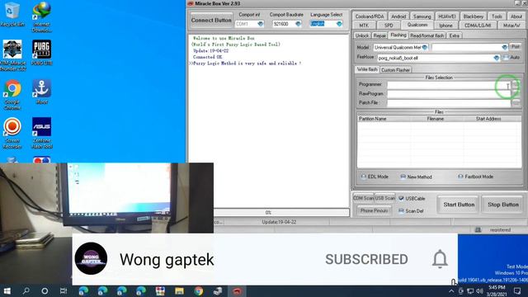This screenshot has width=528, height=297.
Task: Open the Custom Flasher tab
Action: coord(396,70)
